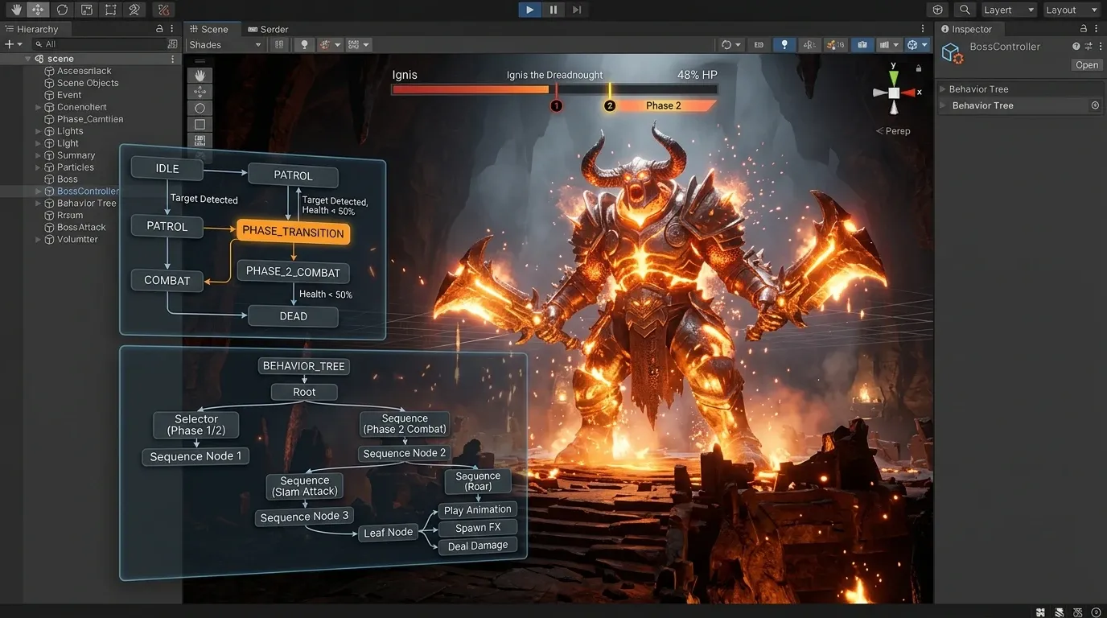Click the Play button

pos(529,10)
